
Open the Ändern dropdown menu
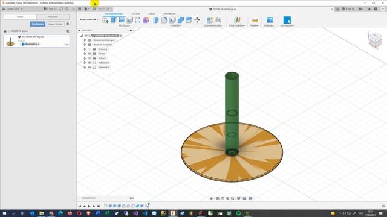[176, 25]
